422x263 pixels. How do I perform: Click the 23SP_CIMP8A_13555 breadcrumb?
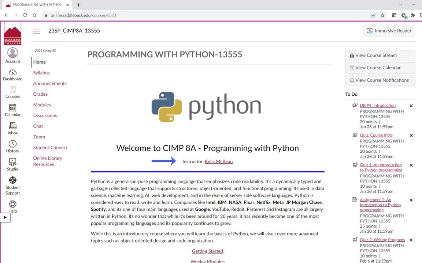click(74, 31)
